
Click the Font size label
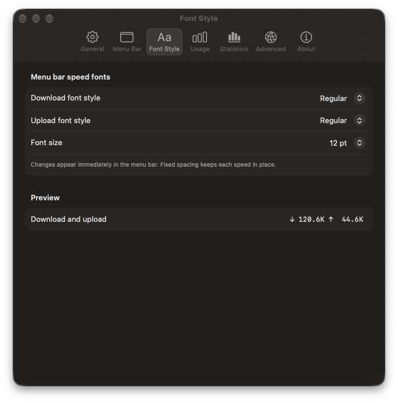point(46,143)
